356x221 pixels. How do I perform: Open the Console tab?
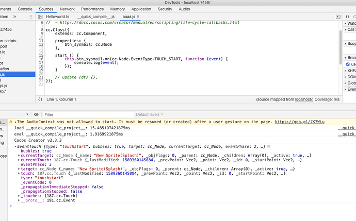point(25,9)
